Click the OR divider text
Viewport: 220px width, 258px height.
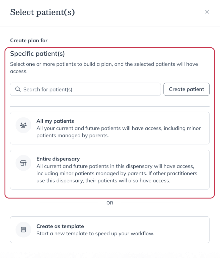point(110,203)
